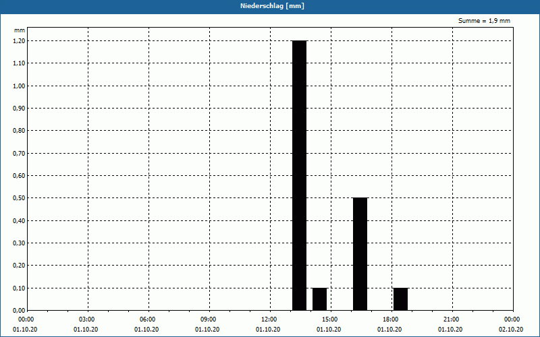Click the 01.10.20 date under 12:00

(268, 330)
